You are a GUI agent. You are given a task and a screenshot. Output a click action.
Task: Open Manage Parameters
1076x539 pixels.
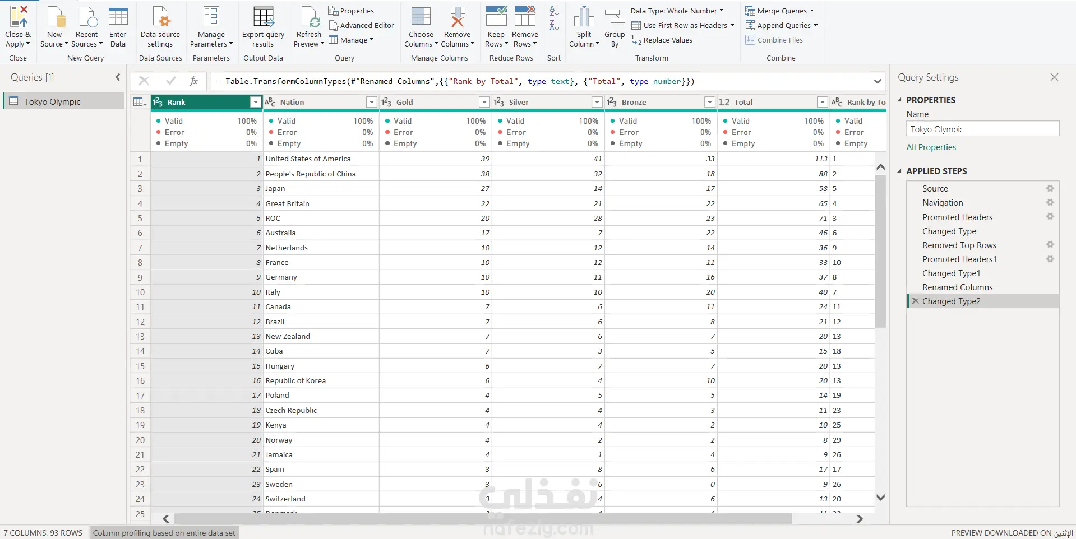211,26
